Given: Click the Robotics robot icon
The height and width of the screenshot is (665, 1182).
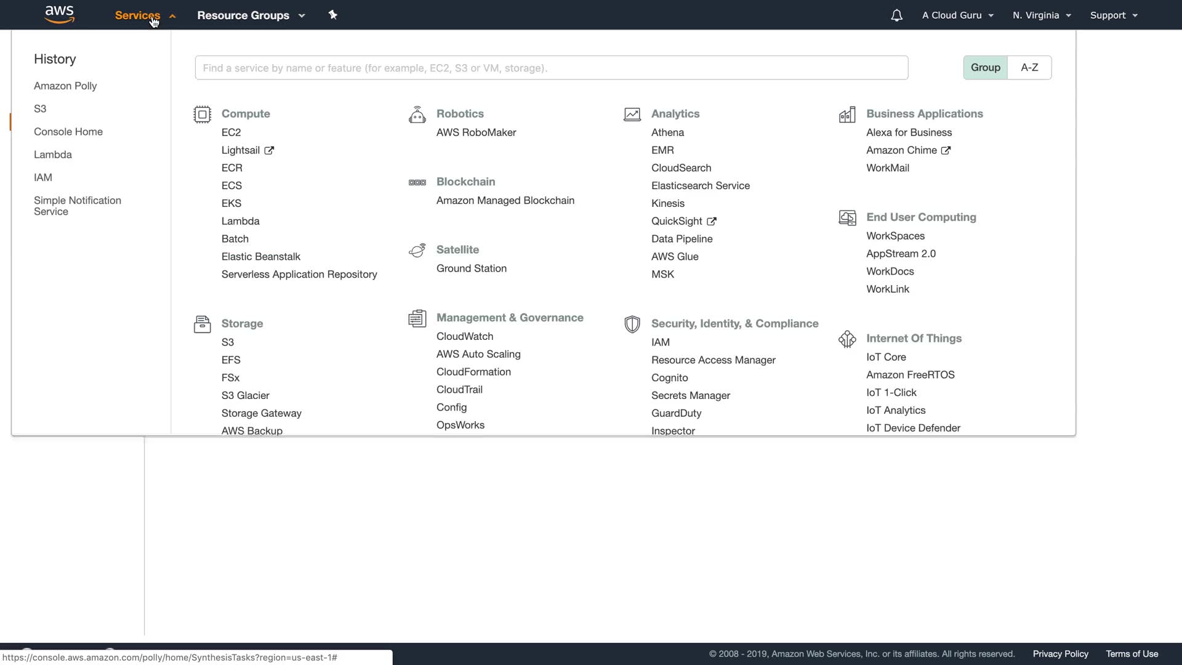Looking at the screenshot, I should click(417, 115).
